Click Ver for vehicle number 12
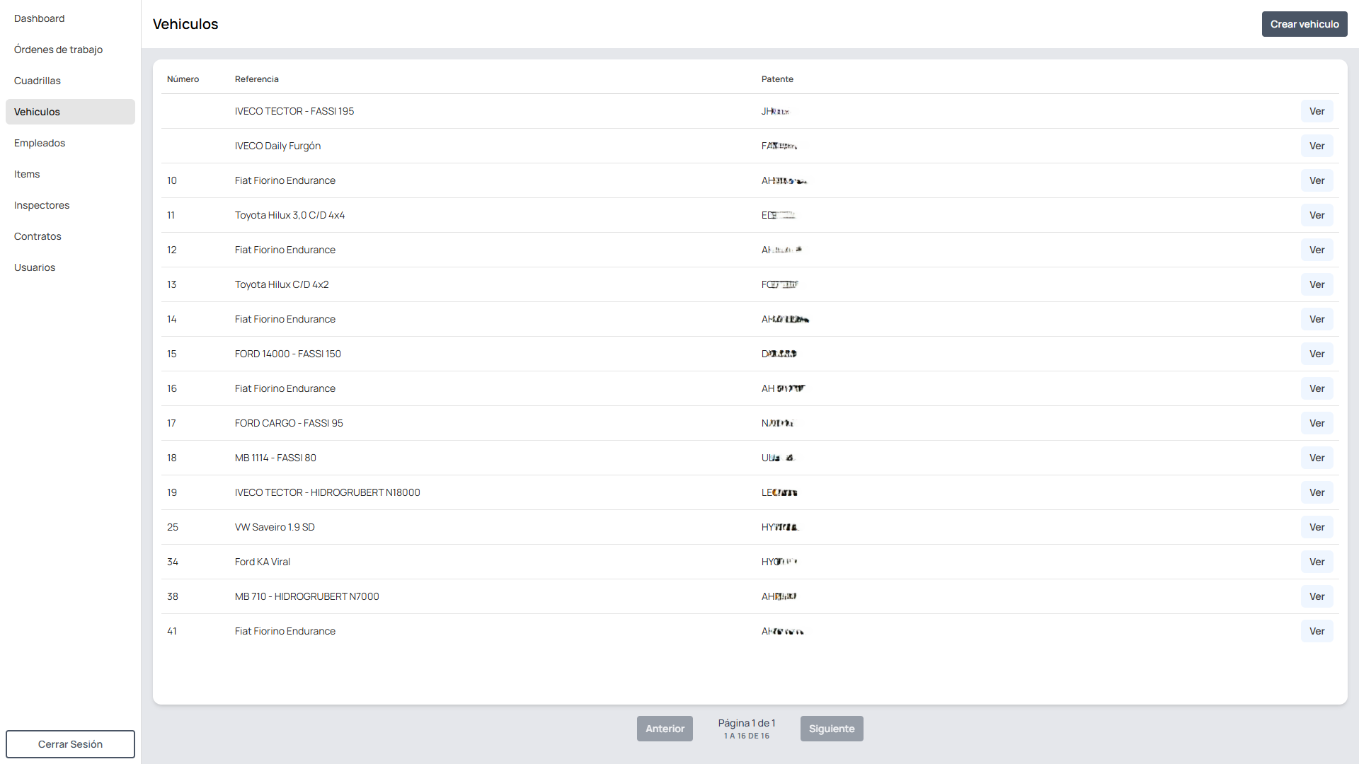The width and height of the screenshot is (1359, 764). coord(1317,250)
